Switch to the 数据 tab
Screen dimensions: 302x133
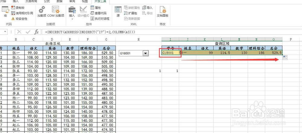59,1
